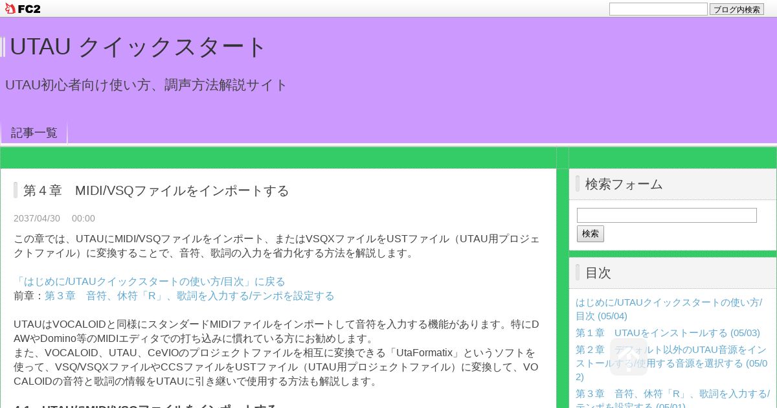Open the UTAU クイックスタート blog title

[139, 47]
